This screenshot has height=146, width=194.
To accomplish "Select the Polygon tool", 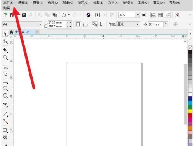I will coord(5,96).
